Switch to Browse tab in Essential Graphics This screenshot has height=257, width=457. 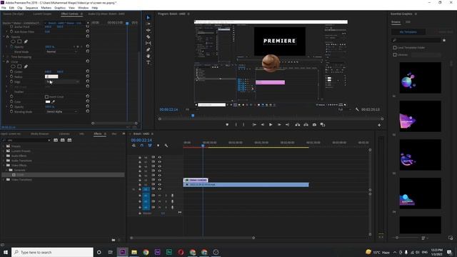[x=396, y=22]
